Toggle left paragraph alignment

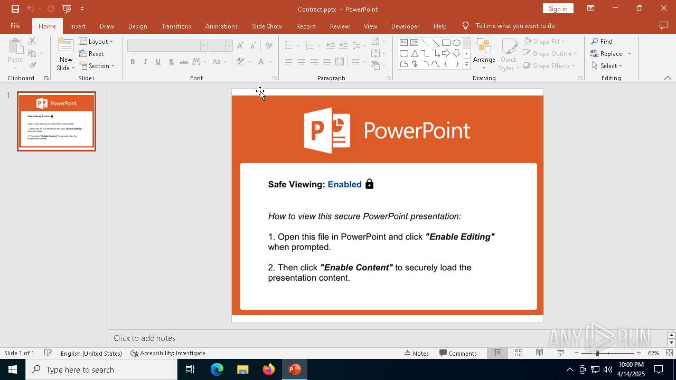[288, 62]
